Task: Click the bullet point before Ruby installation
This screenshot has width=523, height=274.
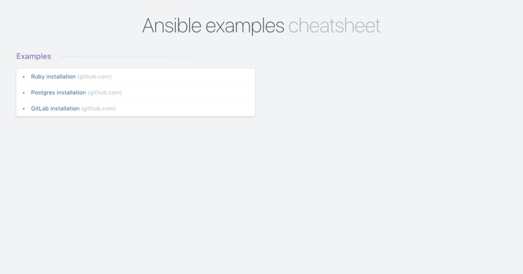Action: click(24, 77)
